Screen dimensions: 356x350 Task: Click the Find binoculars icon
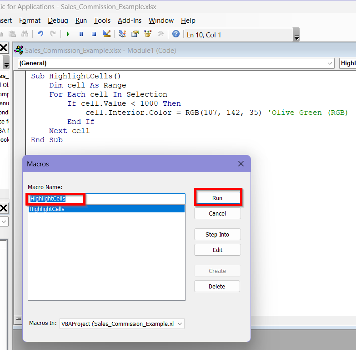tap(25, 34)
